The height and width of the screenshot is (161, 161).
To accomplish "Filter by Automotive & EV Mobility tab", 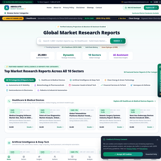I will 18,85.
